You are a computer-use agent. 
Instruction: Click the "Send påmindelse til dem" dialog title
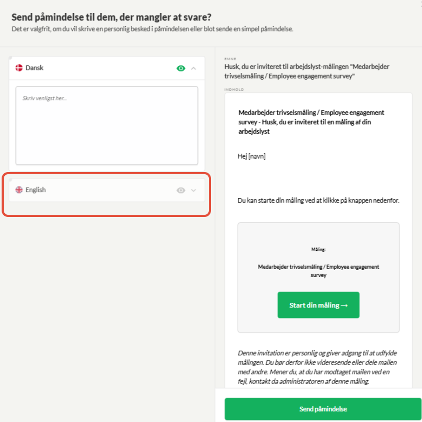pyautogui.click(x=111, y=17)
